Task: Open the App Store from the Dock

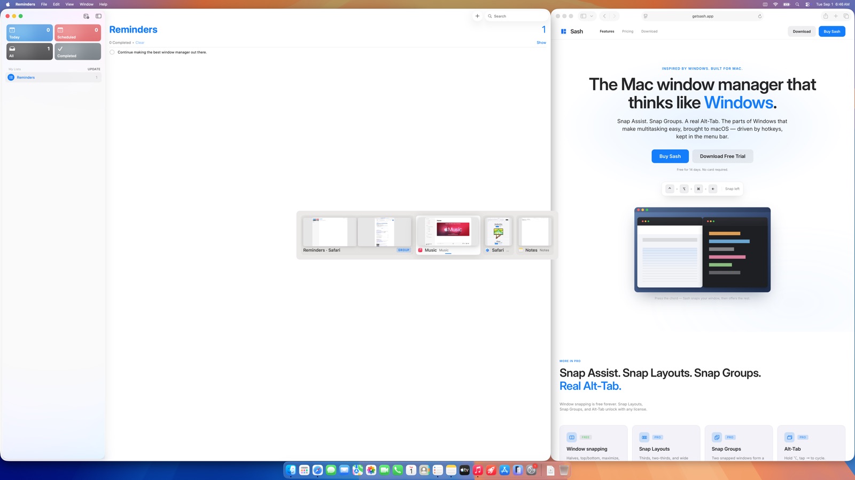Action: coord(504,470)
